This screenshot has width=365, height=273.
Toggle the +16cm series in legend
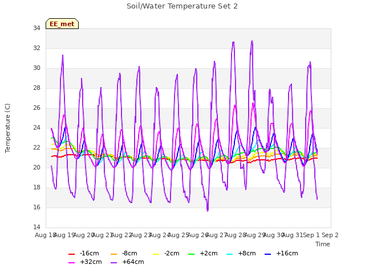281,253
